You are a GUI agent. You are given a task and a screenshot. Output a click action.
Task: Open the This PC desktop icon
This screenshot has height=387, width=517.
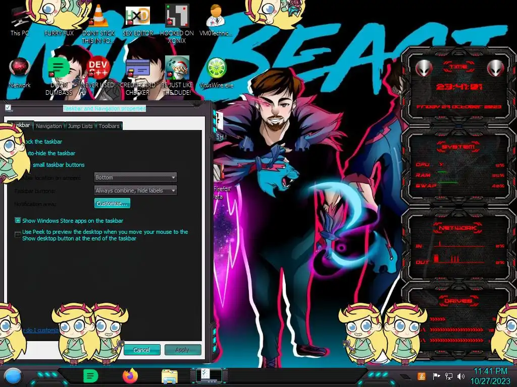pyautogui.click(x=20, y=20)
